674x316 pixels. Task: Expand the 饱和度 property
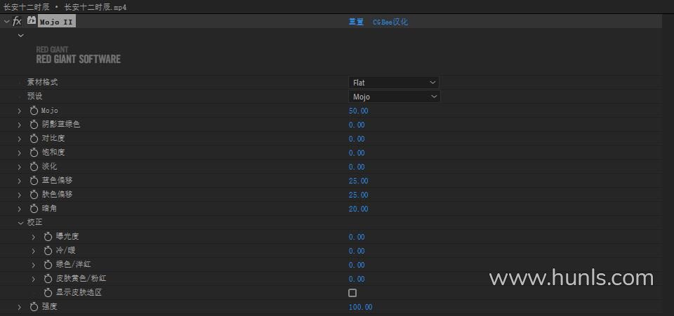click(x=20, y=153)
